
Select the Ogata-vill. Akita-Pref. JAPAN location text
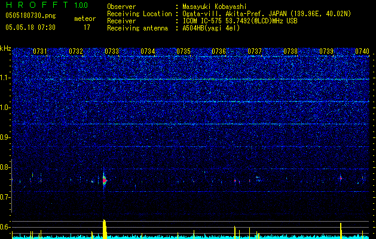267,14
